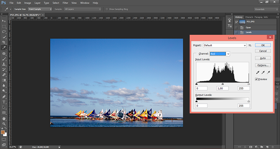
Task: Open the preset options menu icon
Action: point(250,45)
